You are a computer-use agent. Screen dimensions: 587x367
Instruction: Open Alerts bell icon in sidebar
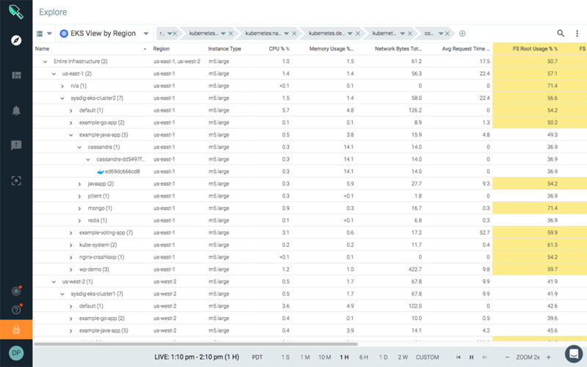tap(16, 111)
